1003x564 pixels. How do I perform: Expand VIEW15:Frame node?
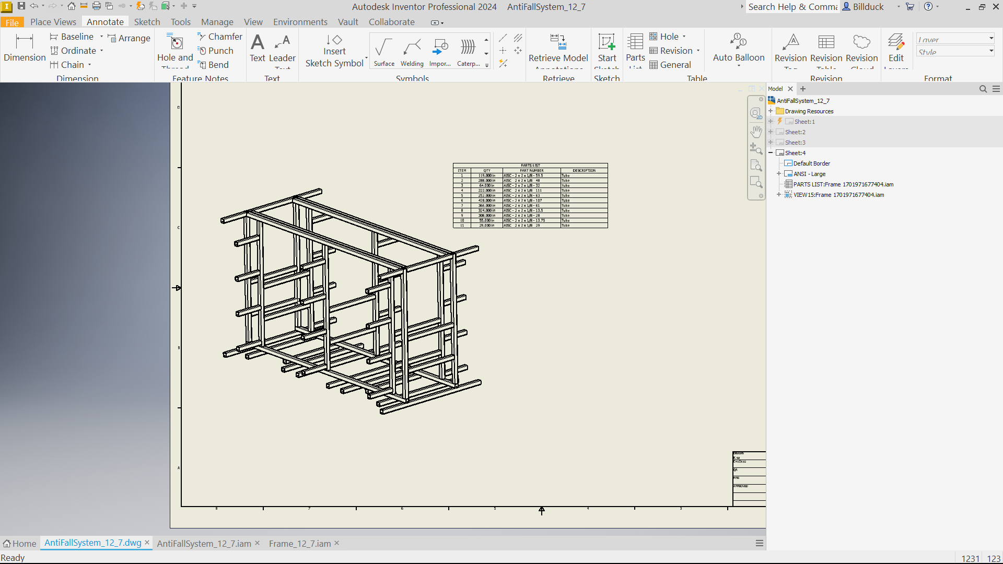779,195
